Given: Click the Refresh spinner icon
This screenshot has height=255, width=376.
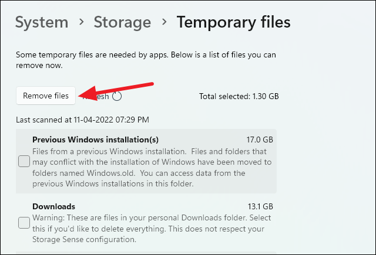Looking at the screenshot, I should 117,96.
